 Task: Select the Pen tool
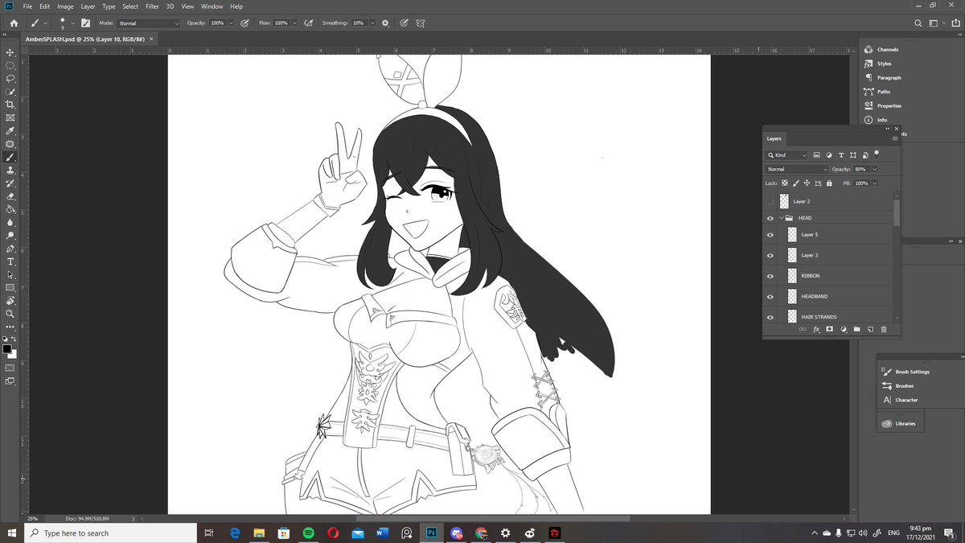coord(10,249)
